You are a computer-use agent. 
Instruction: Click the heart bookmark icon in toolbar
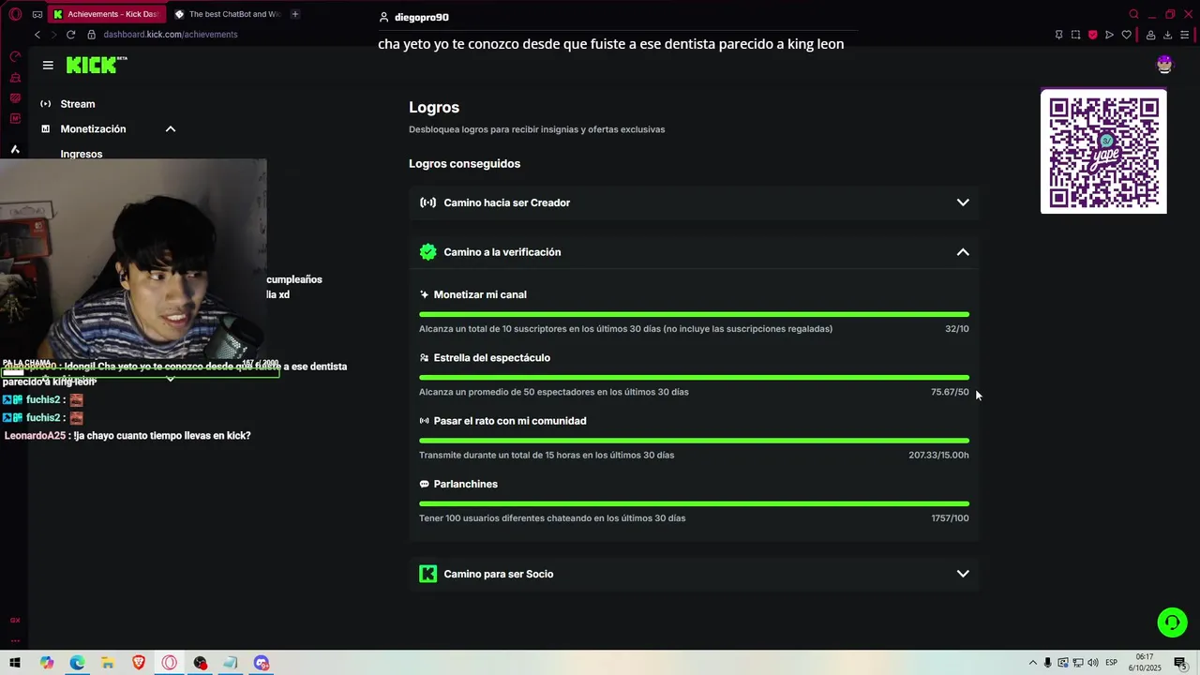(1127, 35)
